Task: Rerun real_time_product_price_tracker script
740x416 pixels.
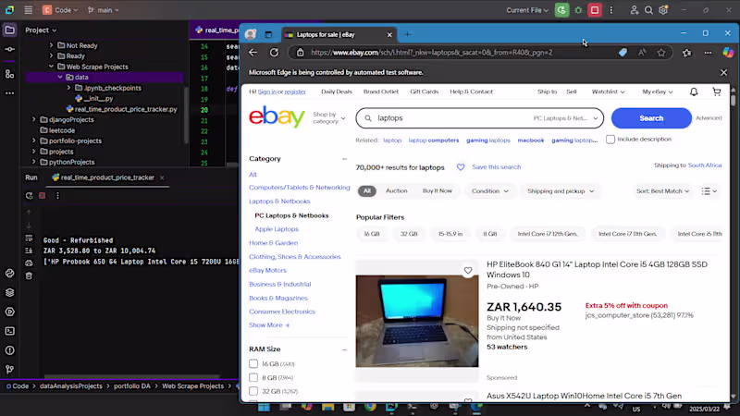Action: coord(30,195)
